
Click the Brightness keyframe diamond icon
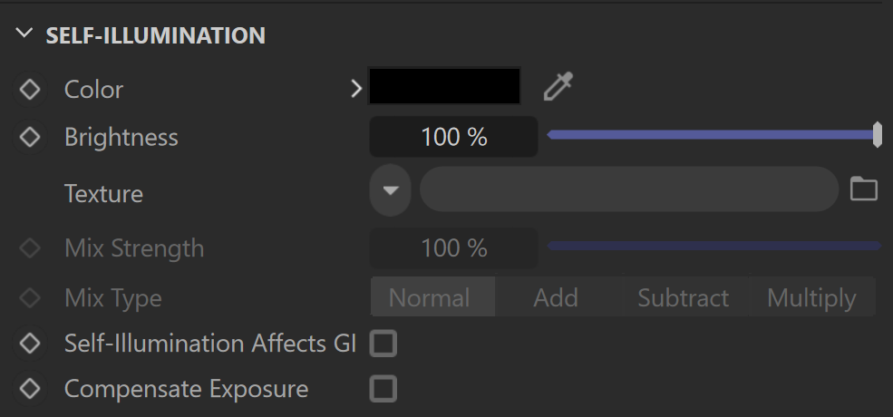click(30, 137)
